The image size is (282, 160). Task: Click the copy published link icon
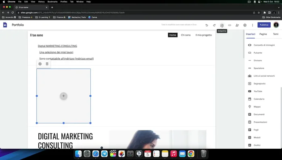pyautogui.click(x=230, y=25)
